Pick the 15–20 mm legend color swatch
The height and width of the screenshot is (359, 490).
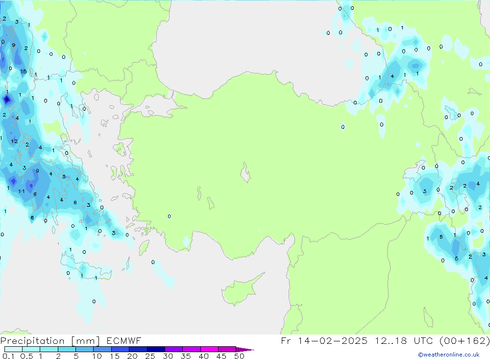coord(121,349)
